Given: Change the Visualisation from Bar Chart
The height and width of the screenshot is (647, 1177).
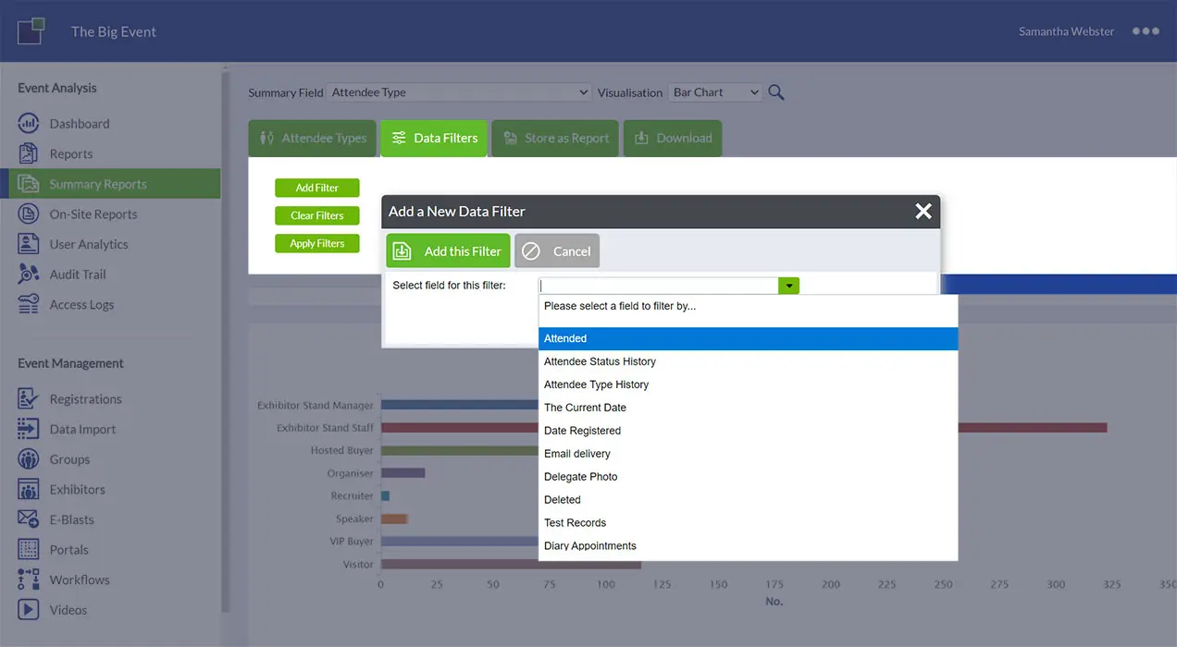Looking at the screenshot, I should [715, 92].
